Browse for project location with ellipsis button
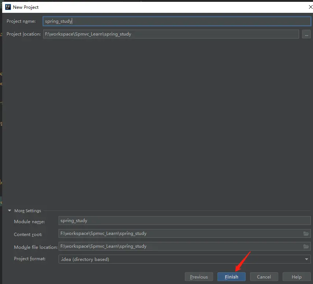 [x=306, y=34]
